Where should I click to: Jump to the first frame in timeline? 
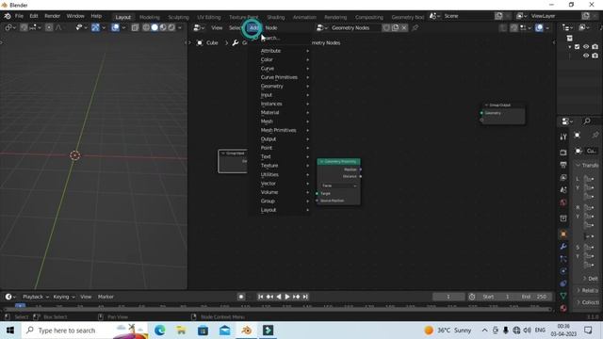click(261, 297)
